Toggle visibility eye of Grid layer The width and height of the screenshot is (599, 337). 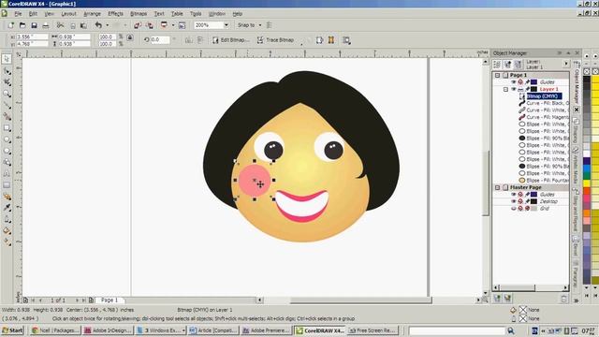point(514,209)
